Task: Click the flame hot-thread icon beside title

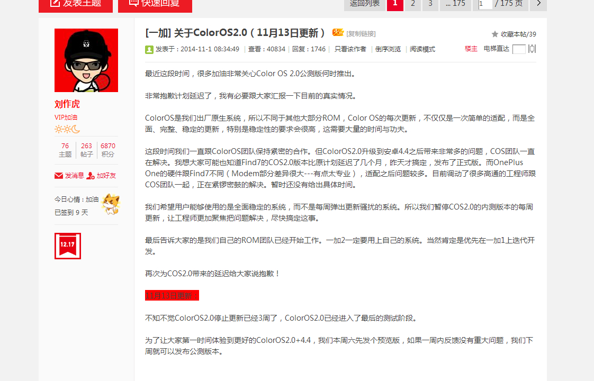Action: click(338, 33)
